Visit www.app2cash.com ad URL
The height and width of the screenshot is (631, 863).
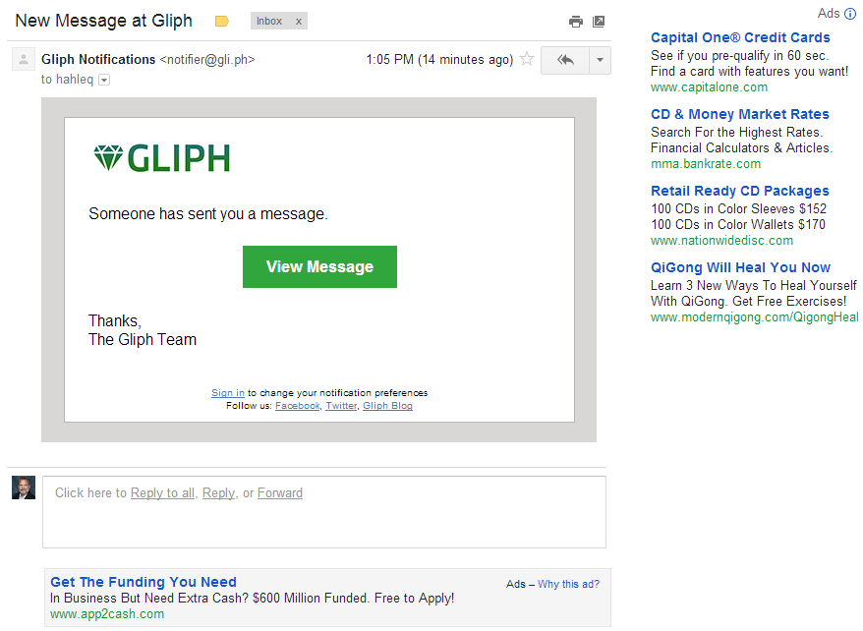[107, 614]
